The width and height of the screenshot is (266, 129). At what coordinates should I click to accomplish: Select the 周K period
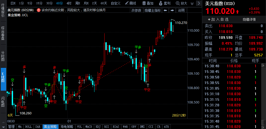point(78,3)
